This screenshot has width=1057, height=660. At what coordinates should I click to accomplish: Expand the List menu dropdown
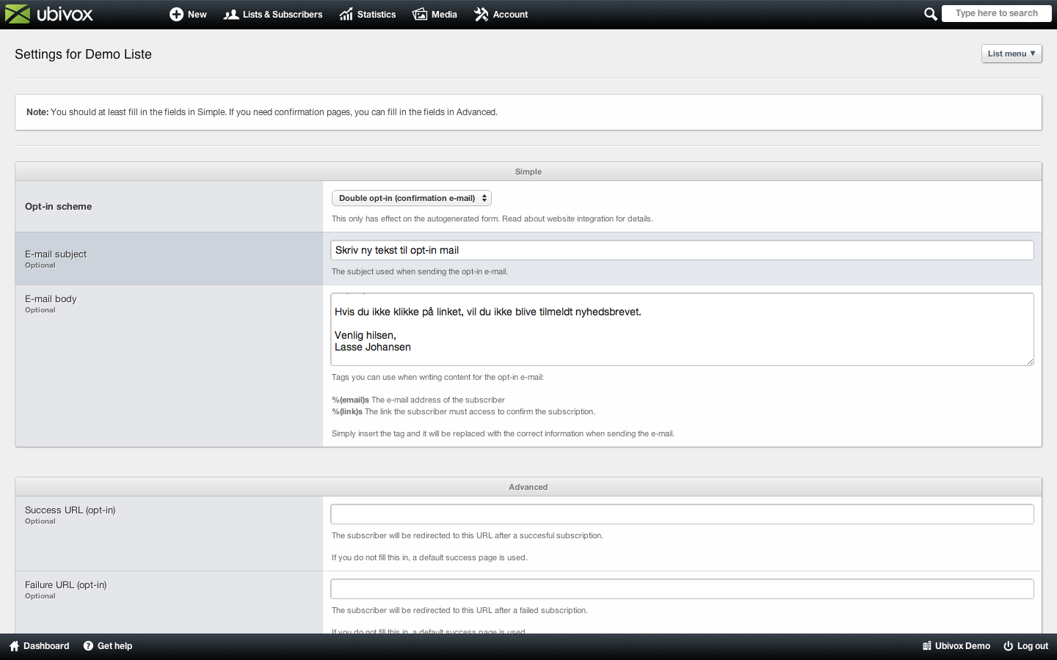pos(1011,54)
